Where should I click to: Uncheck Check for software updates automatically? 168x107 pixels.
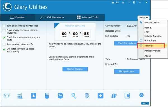pos(4,49)
